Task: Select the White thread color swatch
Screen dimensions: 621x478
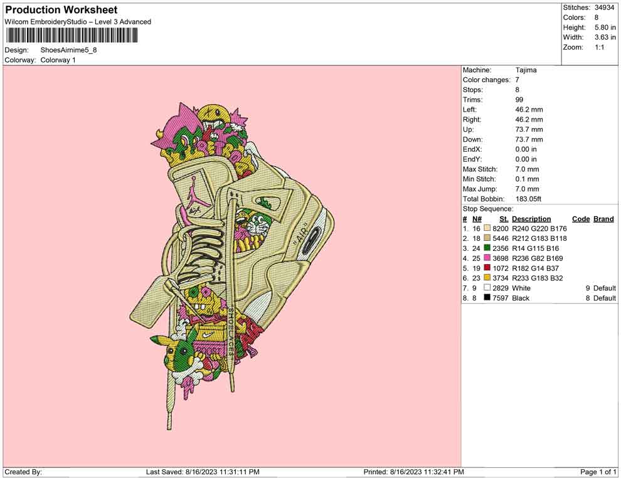Action: [487, 288]
